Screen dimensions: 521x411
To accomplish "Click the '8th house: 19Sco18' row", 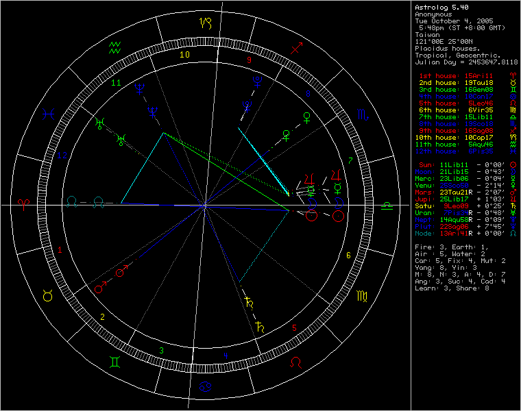I will 456,124.
